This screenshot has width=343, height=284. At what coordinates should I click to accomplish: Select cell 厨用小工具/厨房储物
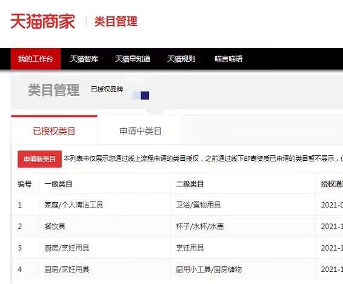[x=208, y=269]
